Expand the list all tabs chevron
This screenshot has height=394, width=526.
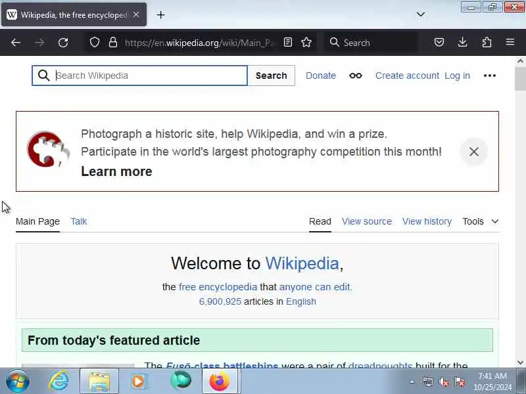421,14
